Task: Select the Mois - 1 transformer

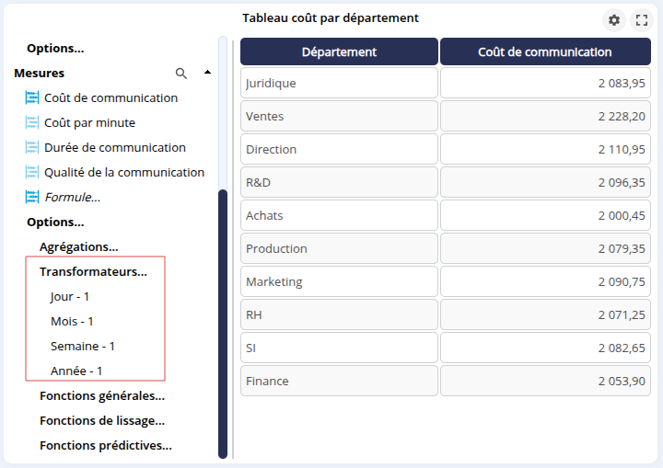Action: click(72, 321)
